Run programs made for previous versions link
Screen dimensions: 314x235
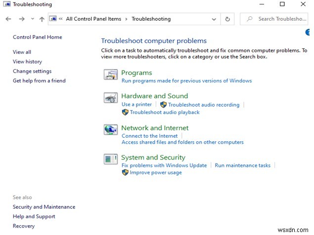pos(186,81)
